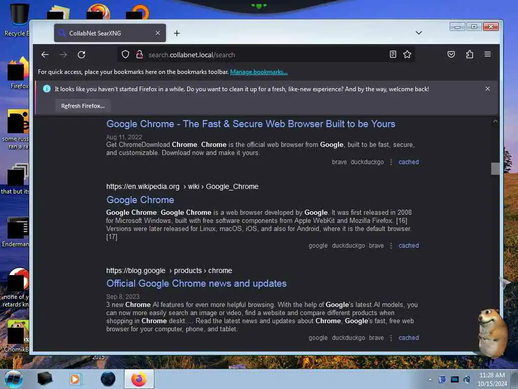Open the three-dot menu on the Fast & Secure result
518x389 pixels.
click(391, 162)
